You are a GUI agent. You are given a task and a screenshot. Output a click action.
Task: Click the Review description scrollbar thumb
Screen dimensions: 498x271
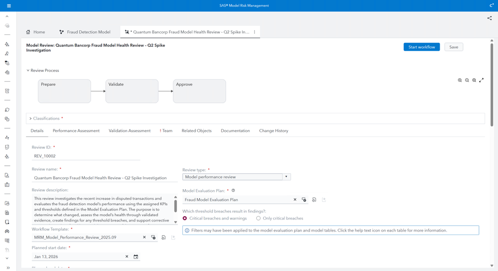[175, 206]
